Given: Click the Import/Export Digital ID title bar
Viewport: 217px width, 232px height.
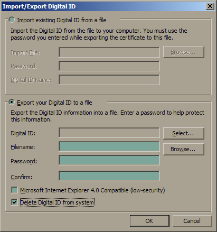Looking at the screenshot, I should click(104, 6).
